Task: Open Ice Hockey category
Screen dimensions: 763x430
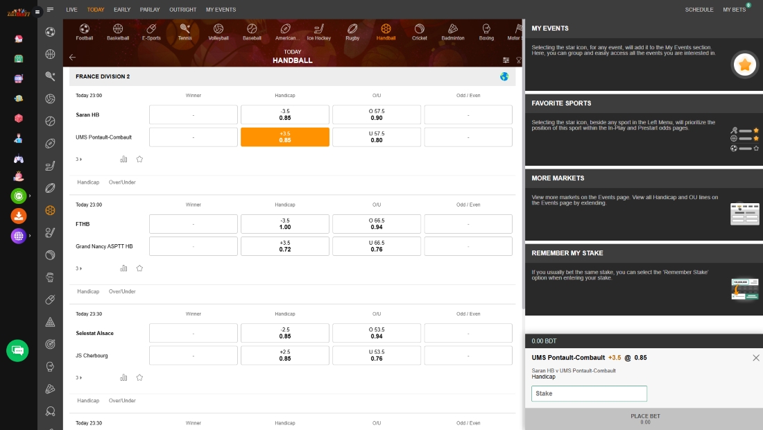Action: 319,32
